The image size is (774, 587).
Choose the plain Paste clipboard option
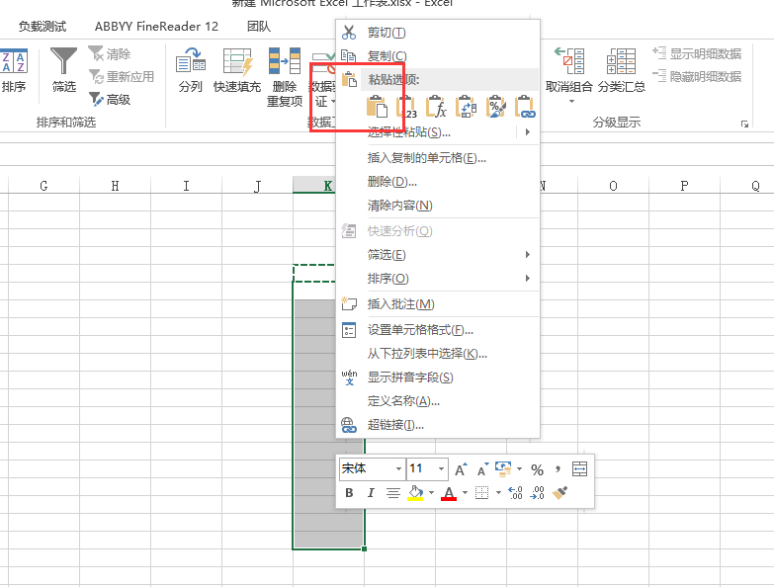click(x=377, y=107)
